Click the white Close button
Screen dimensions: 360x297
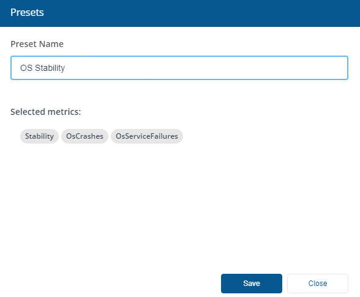click(x=318, y=284)
